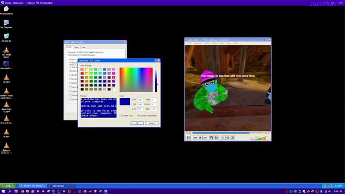Pause the video in VLC media player
The image size is (345, 194).
[188, 138]
